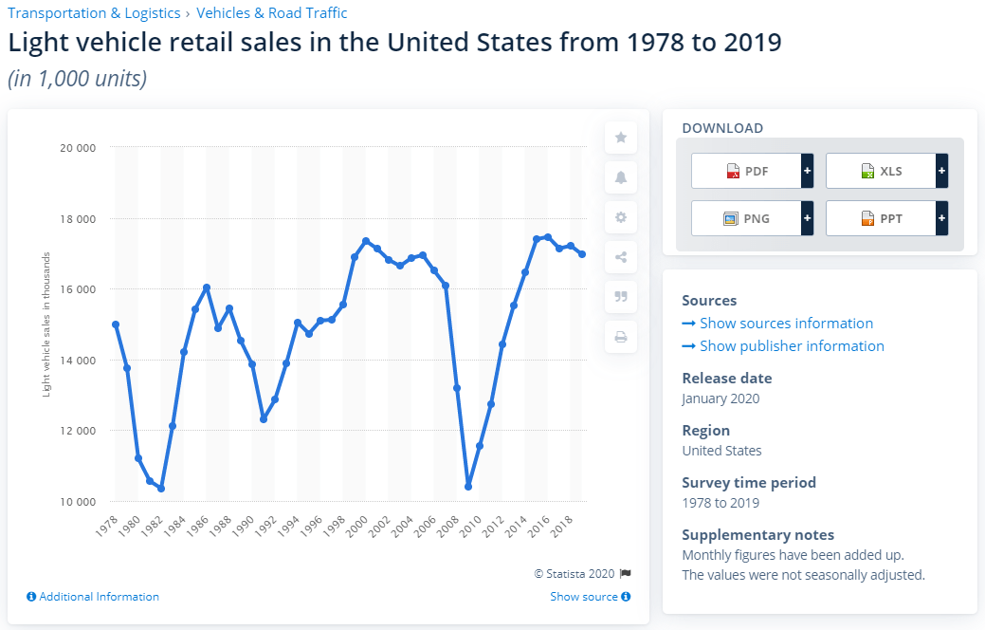Click the favorite star icon
Viewport: 985px width, 630px height.
(x=621, y=138)
